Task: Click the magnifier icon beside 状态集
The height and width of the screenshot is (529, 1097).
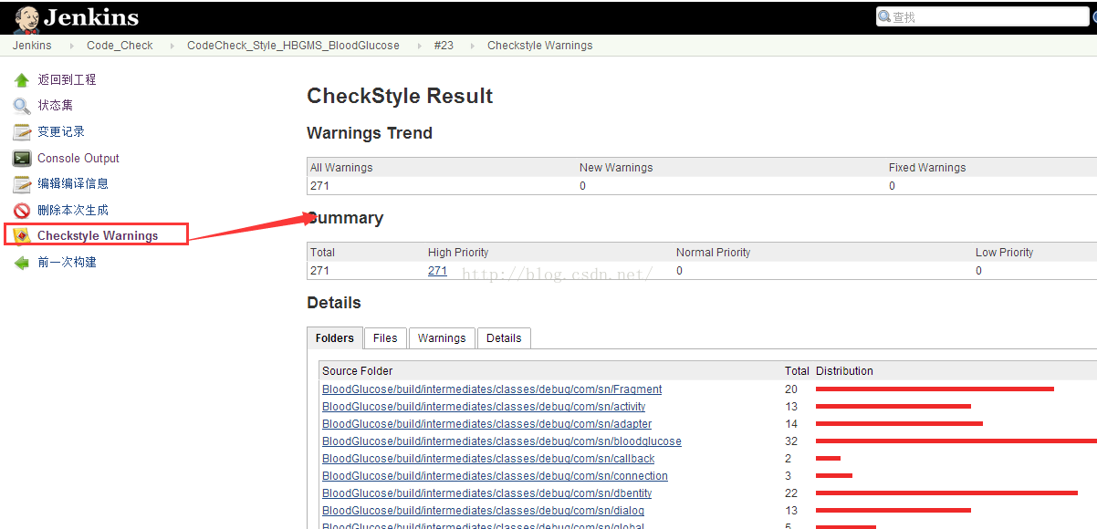Action: click(x=22, y=106)
